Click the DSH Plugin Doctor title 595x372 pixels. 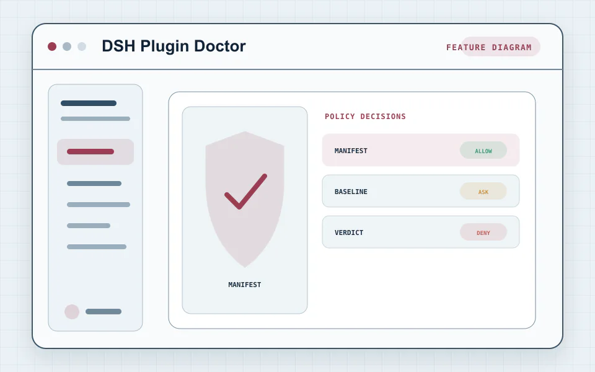174,46
